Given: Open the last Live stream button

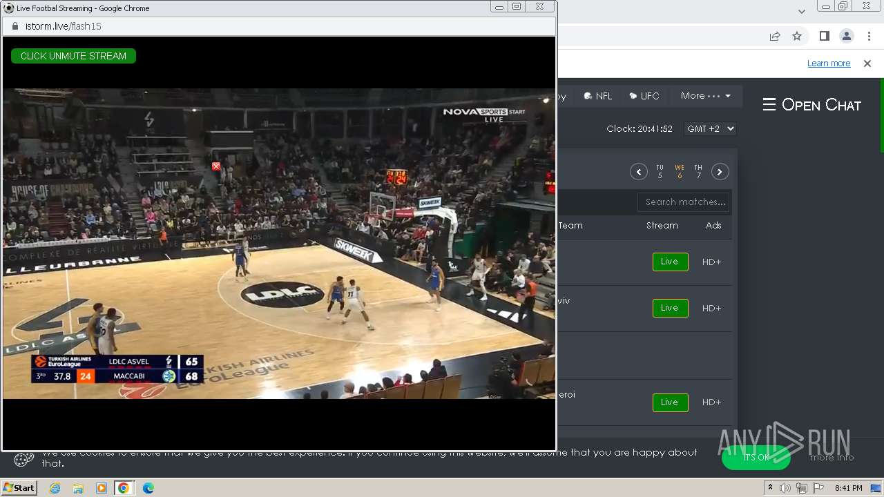Looking at the screenshot, I should pyautogui.click(x=670, y=402).
